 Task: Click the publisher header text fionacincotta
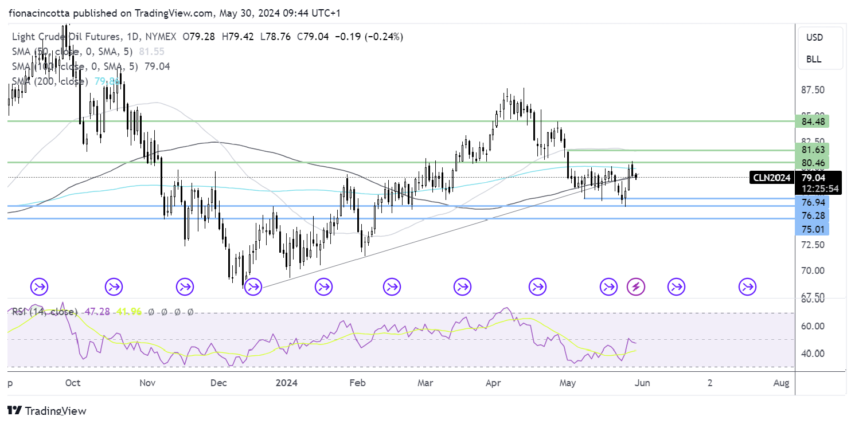[x=38, y=13]
